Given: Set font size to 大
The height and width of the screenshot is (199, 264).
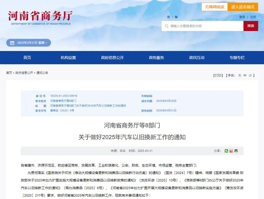Looking at the screenshot, I should 239,75.
